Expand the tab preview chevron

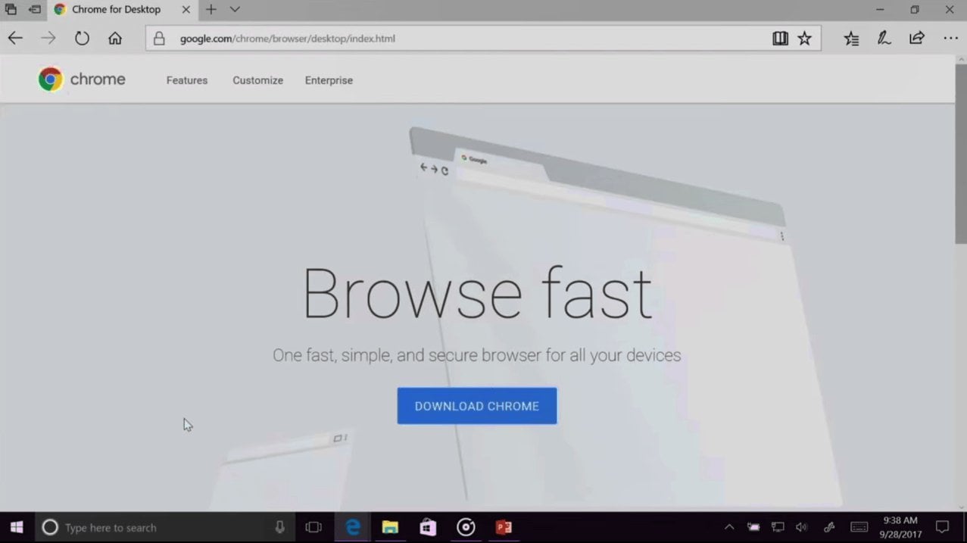(235, 10)
